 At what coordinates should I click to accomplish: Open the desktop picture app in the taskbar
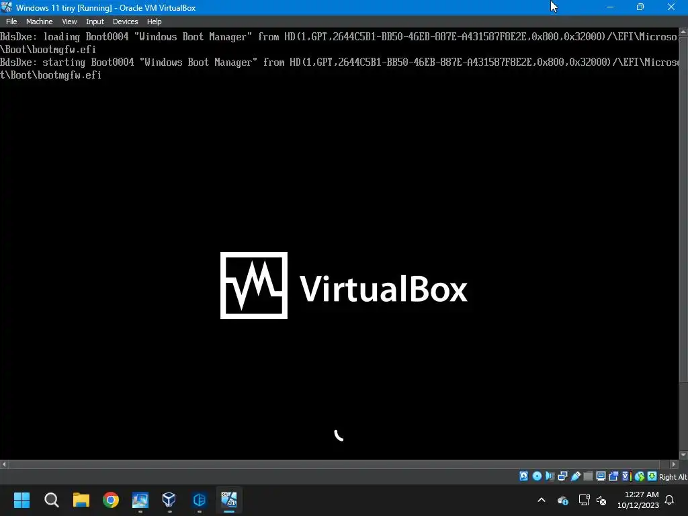coord(140,500)
